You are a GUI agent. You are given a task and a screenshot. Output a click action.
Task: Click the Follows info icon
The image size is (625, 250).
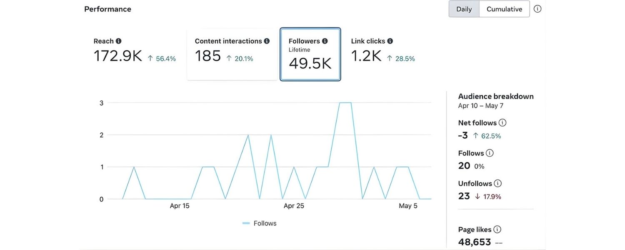point(490,153)
